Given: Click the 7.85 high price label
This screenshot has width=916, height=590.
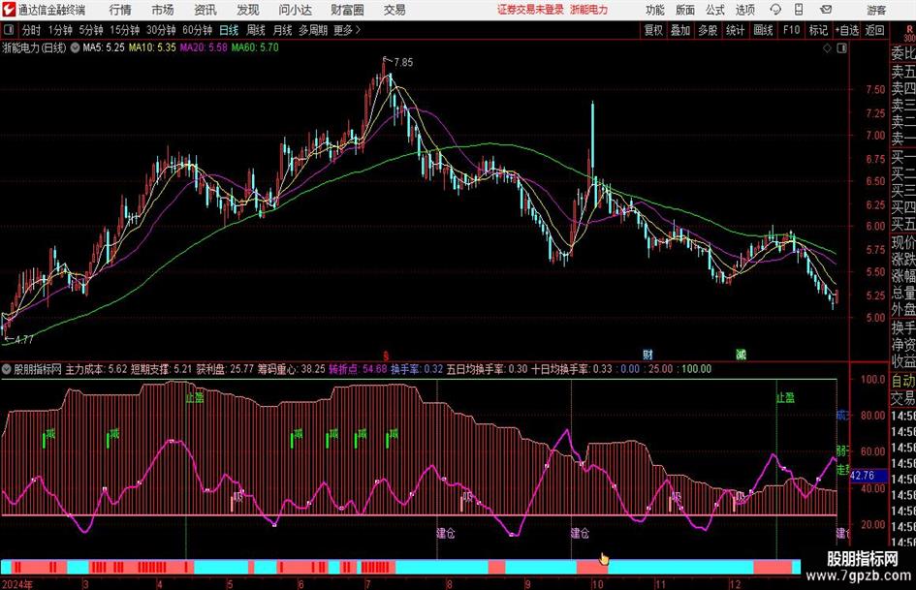Looking at the screenshot, I should (403, 62).
